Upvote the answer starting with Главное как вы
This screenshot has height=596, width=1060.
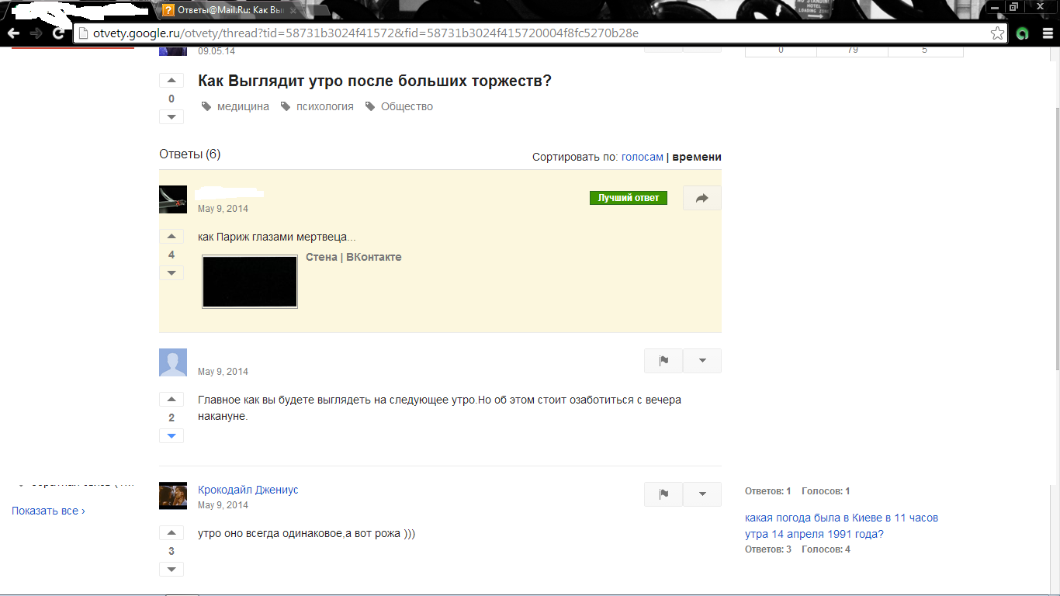(171, 399)
